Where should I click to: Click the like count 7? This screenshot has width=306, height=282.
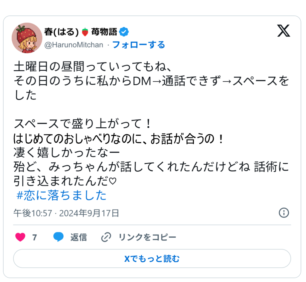click(35, 237)
